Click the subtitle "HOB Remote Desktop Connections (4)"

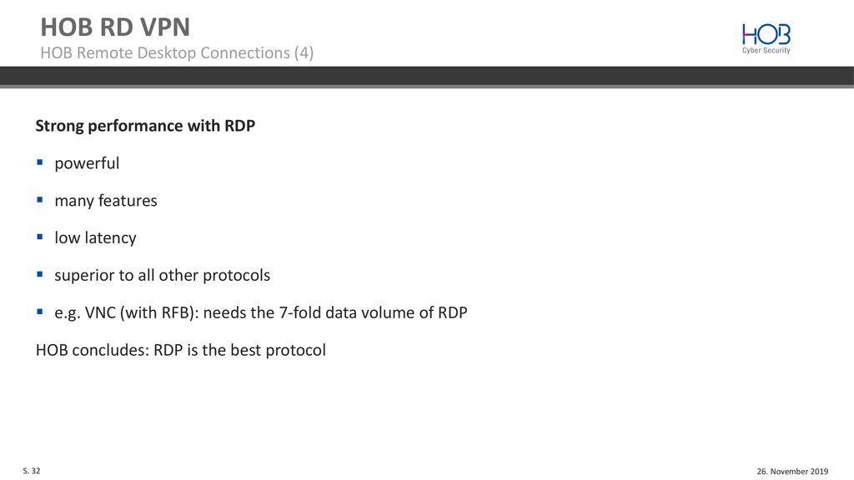coord(177,52)
